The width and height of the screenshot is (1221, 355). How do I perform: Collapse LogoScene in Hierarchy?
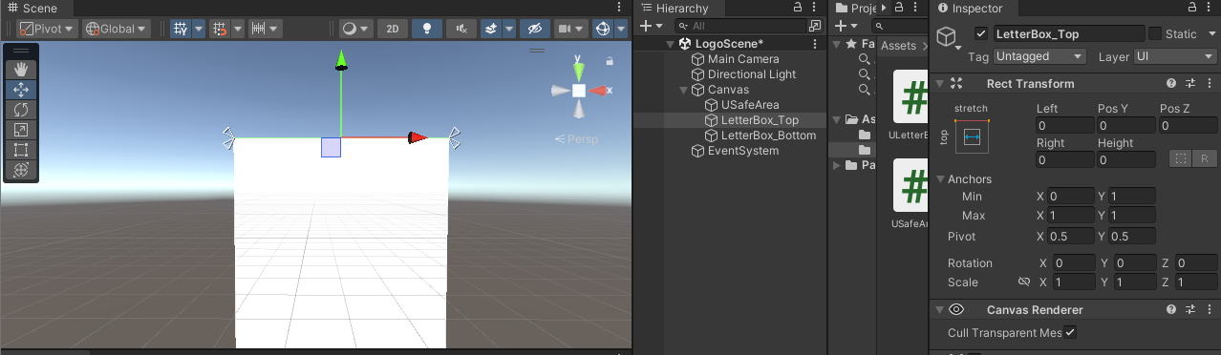click(671, 44)
